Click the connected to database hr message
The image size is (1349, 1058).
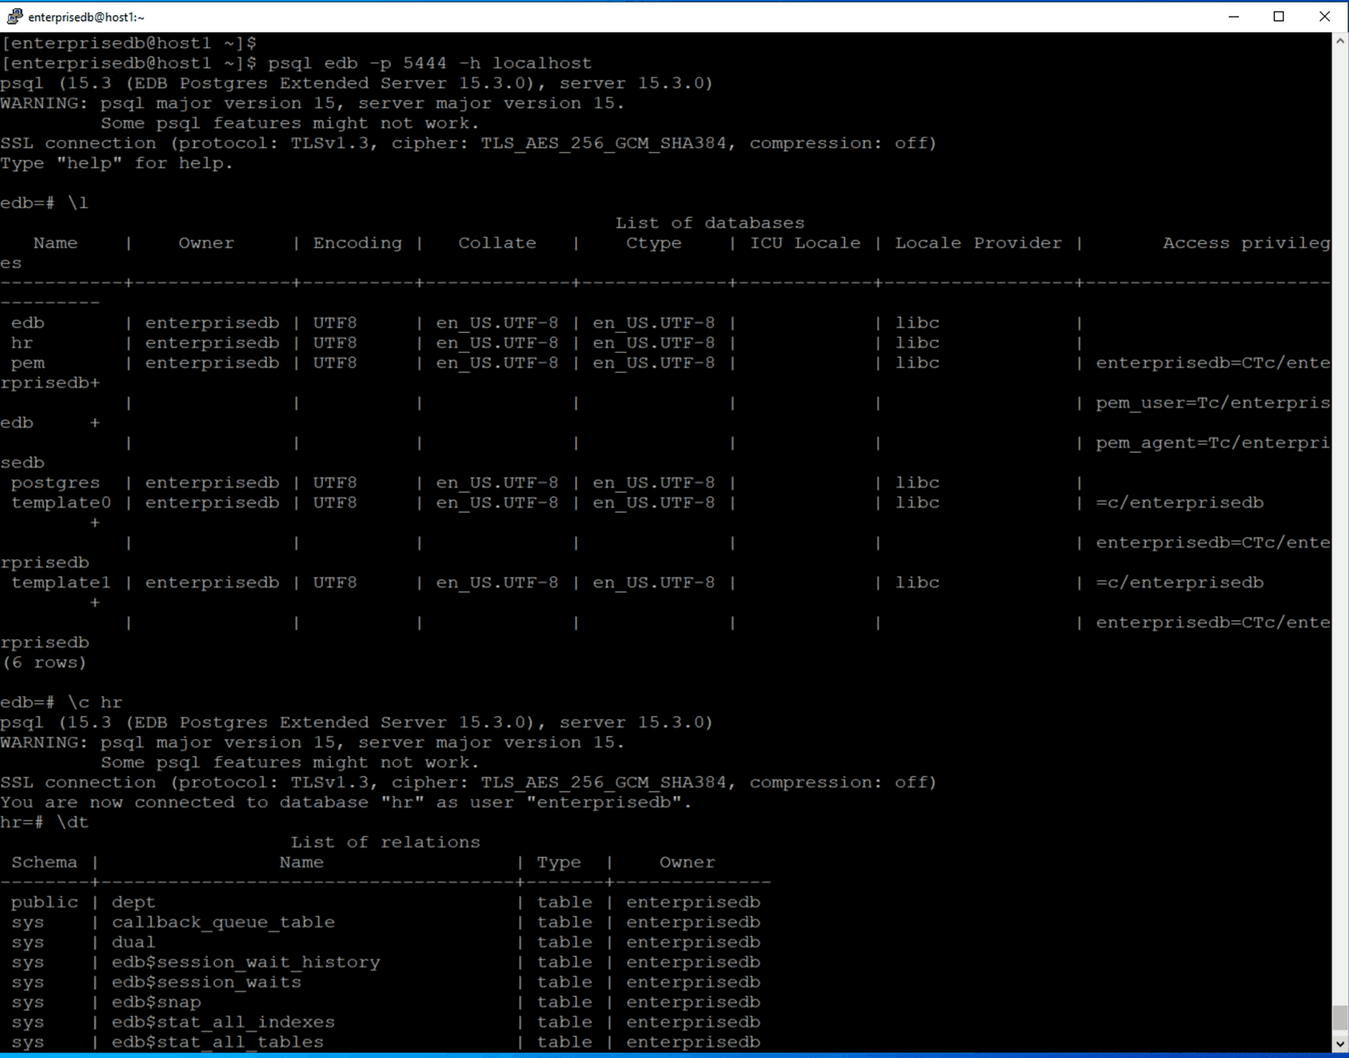tap(345, 802)
